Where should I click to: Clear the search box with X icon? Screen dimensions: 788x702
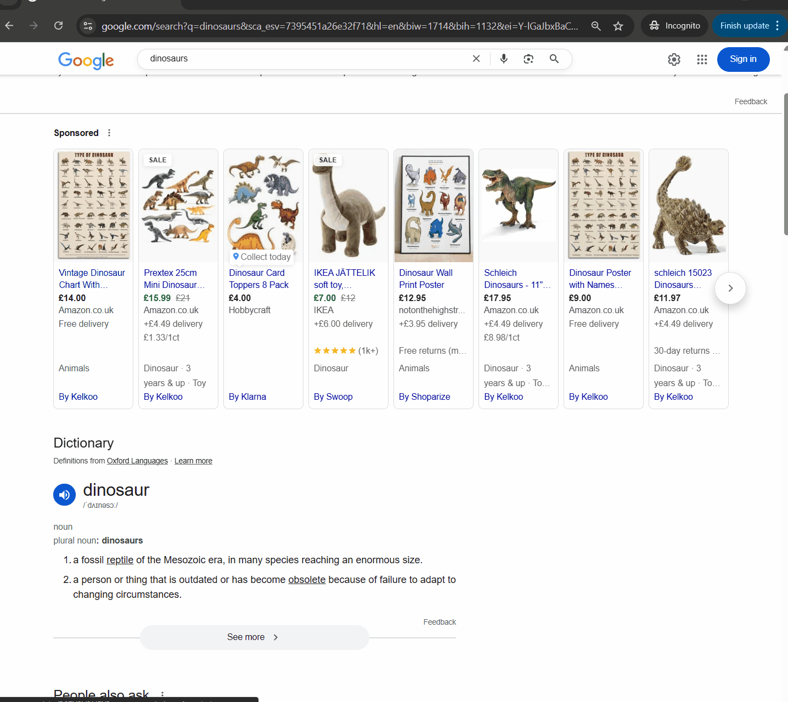(476, 59)
